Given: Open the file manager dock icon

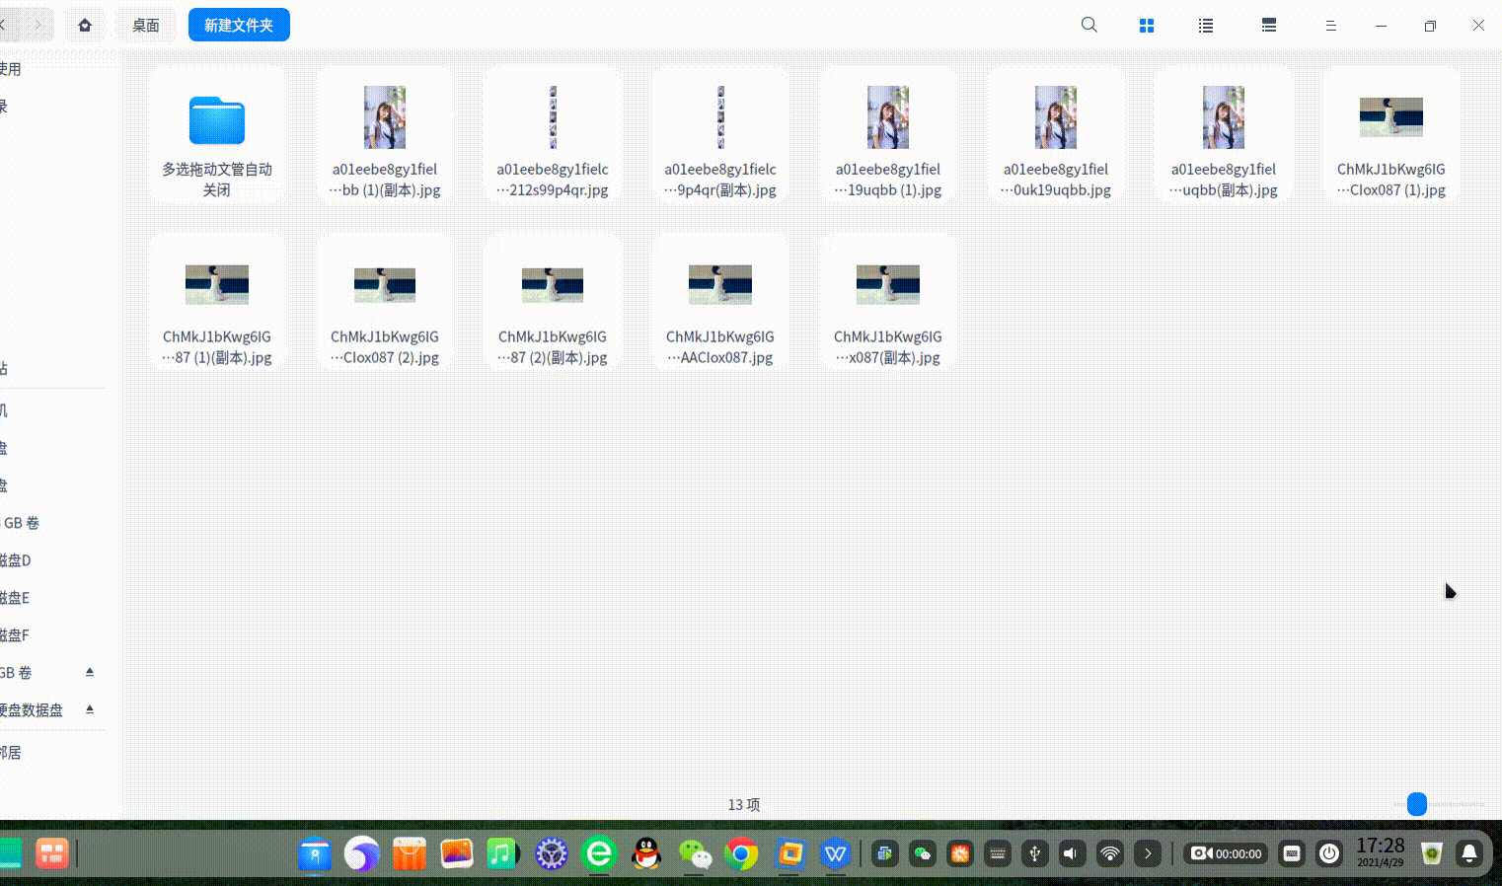Looking at the screenshot, I should [315, 853].
